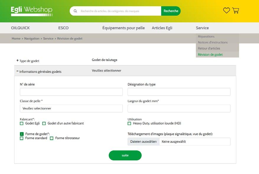Select Retour d'articles from Service menu
The image size is (259, 174).
tap(209, 48)
